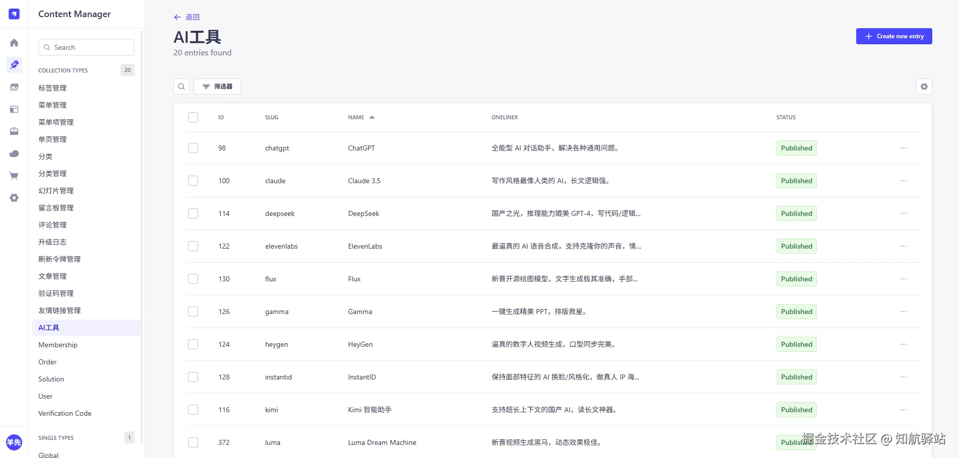958x458 pixels.
Task: Click the table search magnifier icon
Action: pos(182,87)
